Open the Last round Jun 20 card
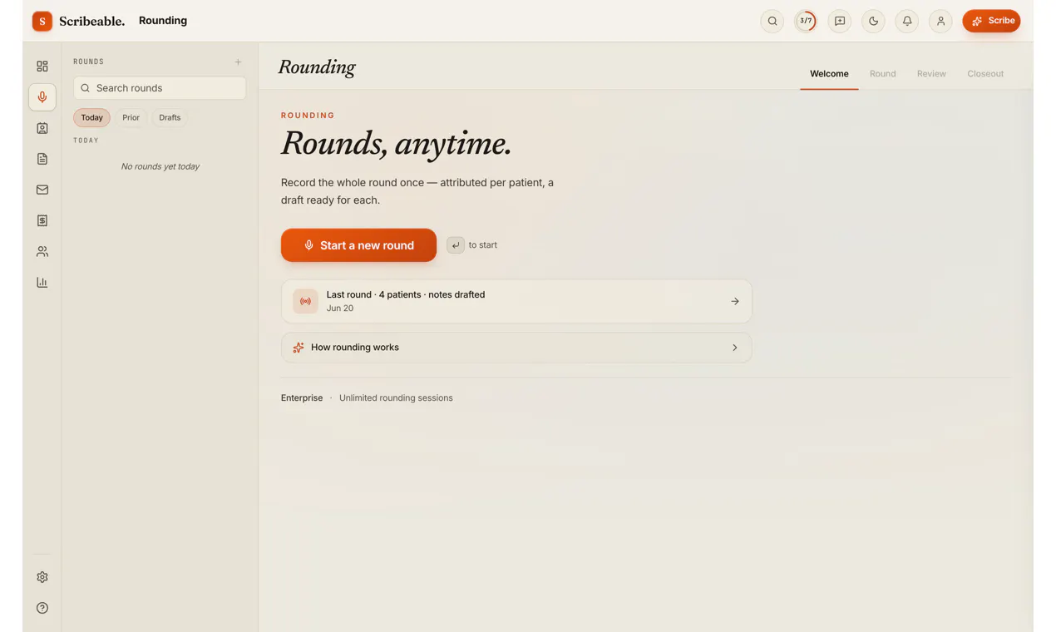Image resolution: width=1056 pixels, height=632 pixels. click(516, 301)
